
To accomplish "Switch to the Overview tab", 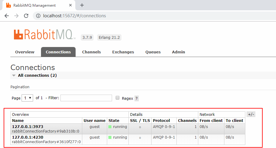I will click(x=25, y=52).
